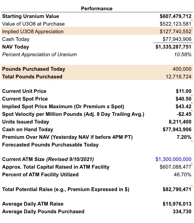Click note marker on Forecasted Pounds Purchasable cell
This screenshot has height=223, width=194.
coord(192,142)
